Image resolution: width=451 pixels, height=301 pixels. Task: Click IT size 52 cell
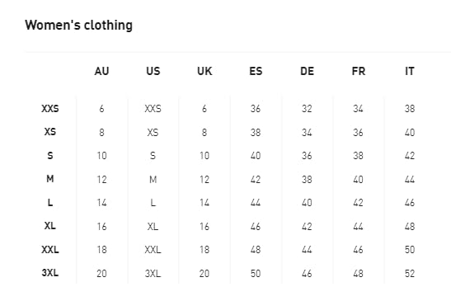[410, 274]
